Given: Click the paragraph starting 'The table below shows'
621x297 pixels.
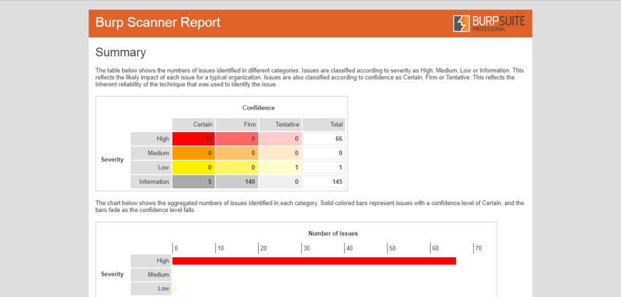Looking at the screenshot, I should [310, 78].
